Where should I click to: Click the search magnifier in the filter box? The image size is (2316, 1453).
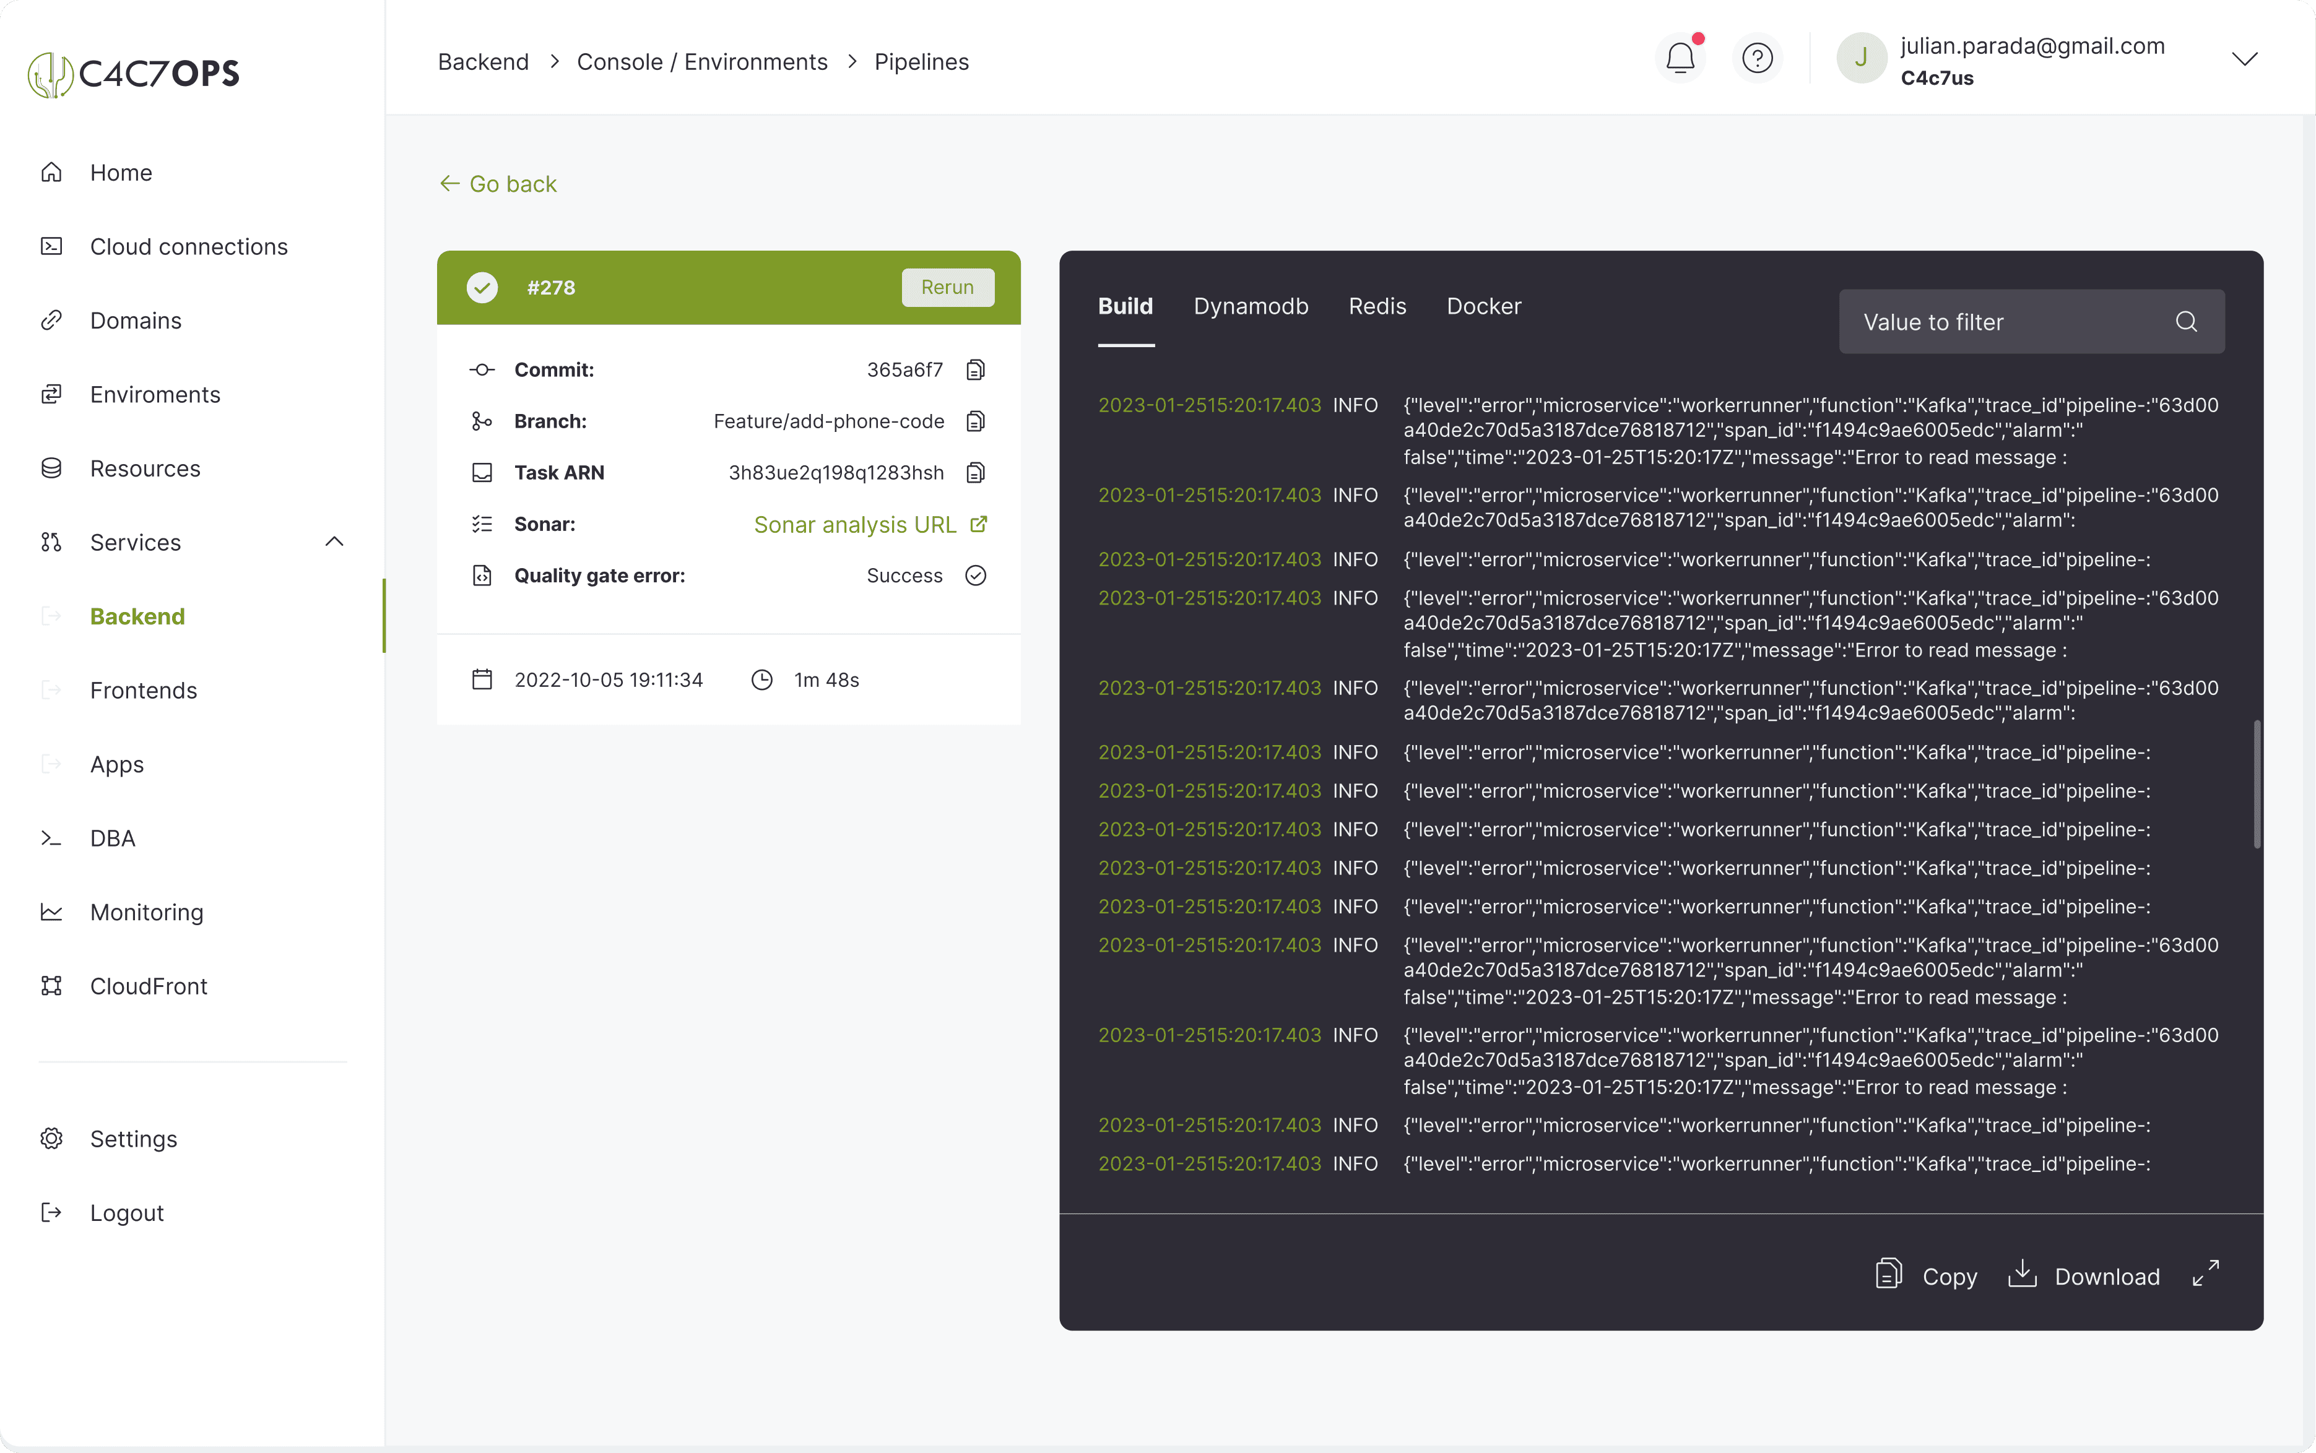[x=2186, y=322]
